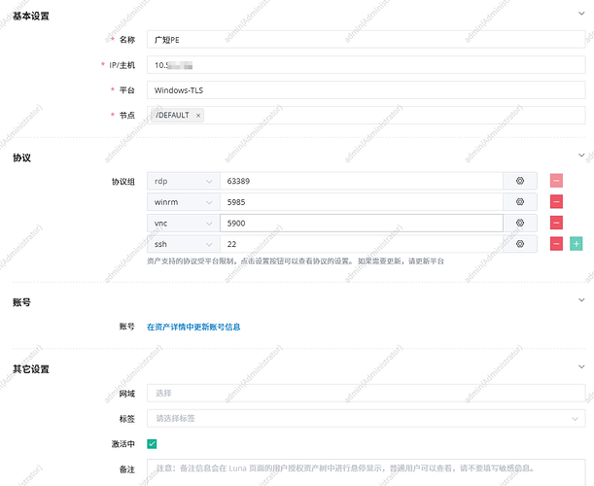This screenshot has width=594, height=486.
Task: Collapse the 协议 section
Action: 581,156
